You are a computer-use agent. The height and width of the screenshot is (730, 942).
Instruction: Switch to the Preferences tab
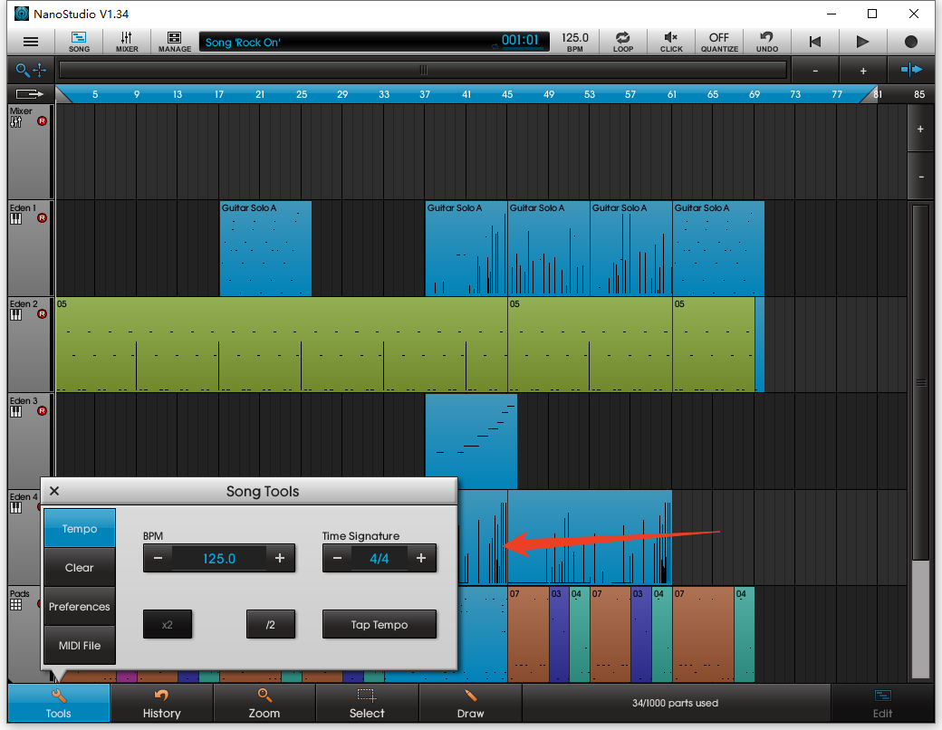pos(80,607)
